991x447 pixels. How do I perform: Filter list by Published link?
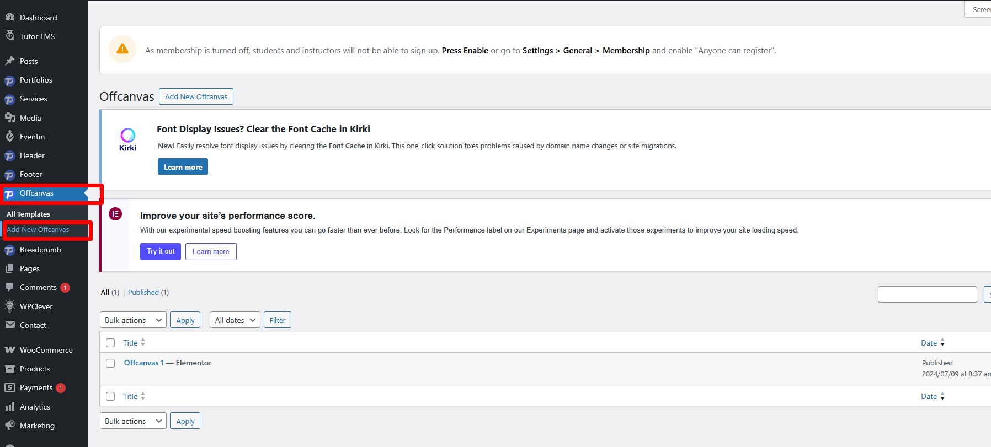click(143, 292)
